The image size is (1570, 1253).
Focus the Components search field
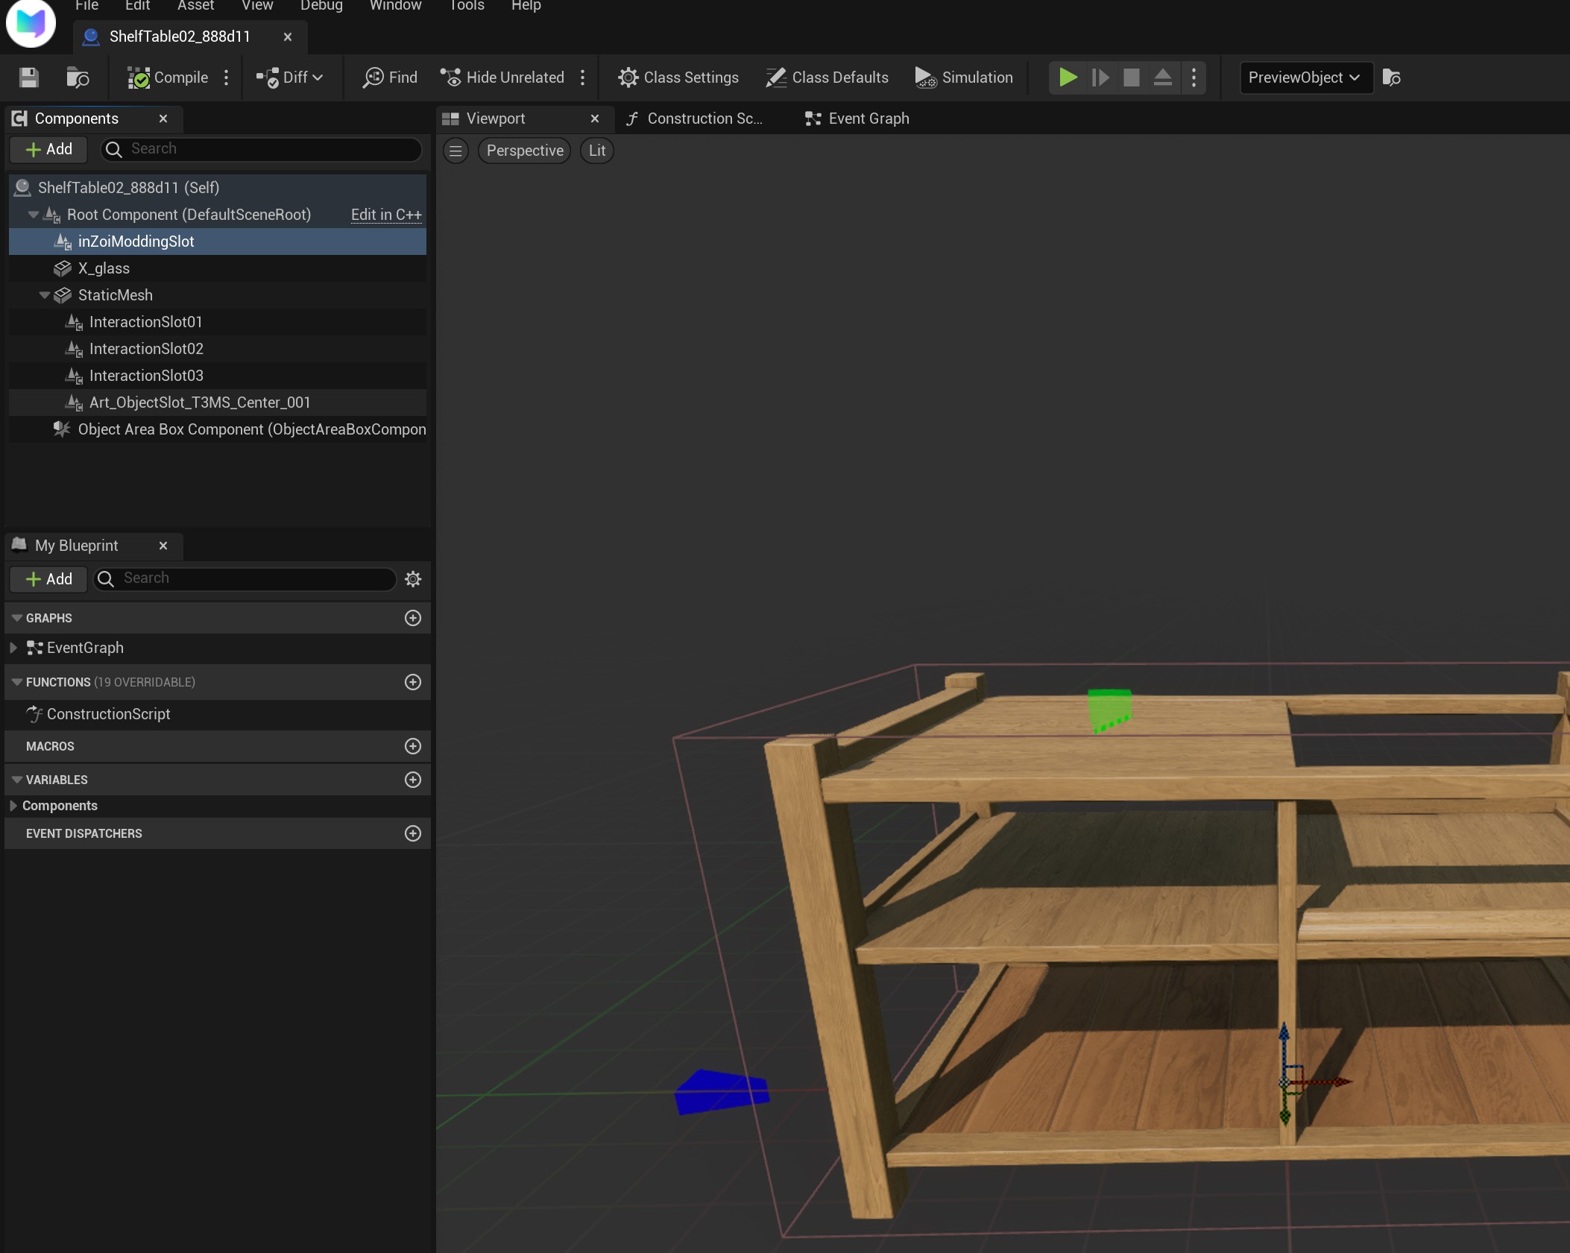click(261, 149)
